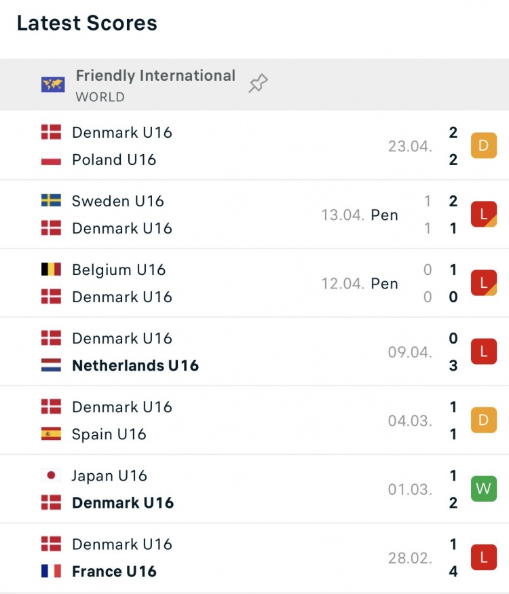Click the Latest Scores heading
Viewport: 509px width, 594px height.
tap(87, 22)
